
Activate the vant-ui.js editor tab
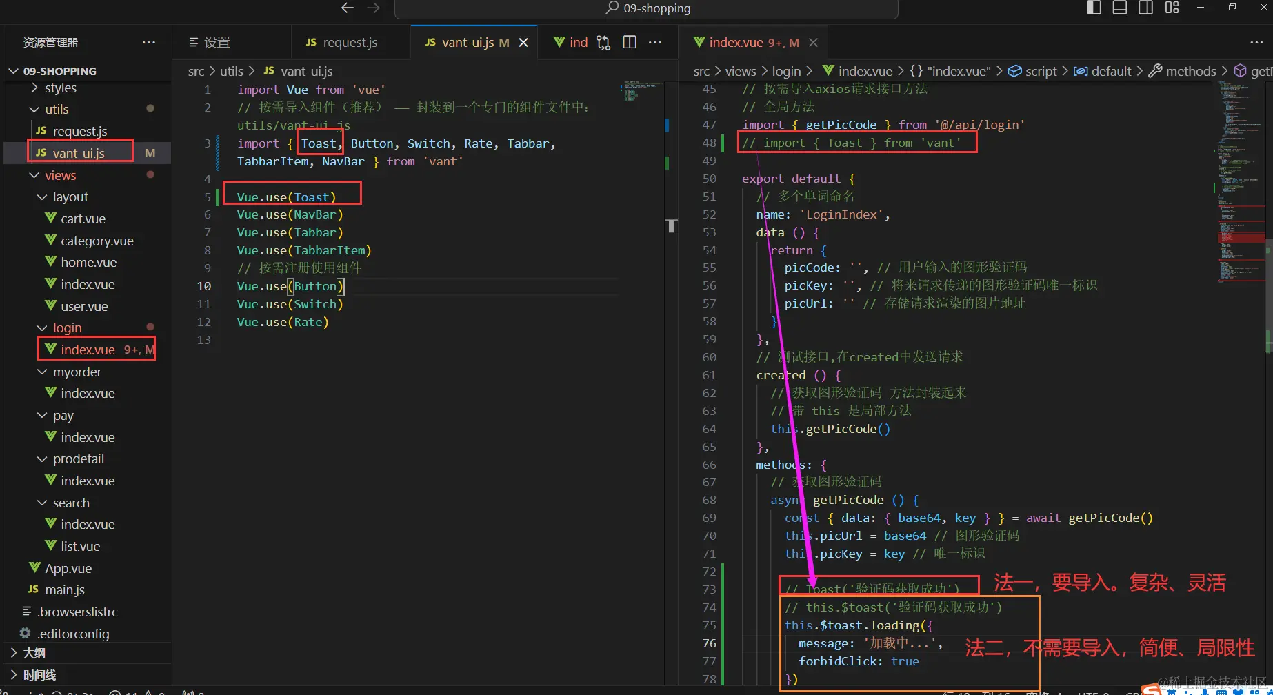467,42
